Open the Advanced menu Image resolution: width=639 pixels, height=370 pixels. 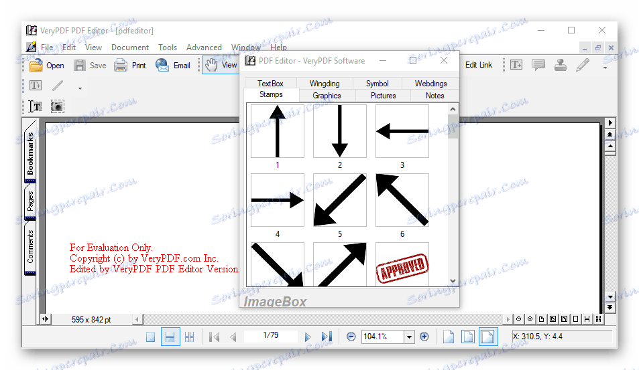coord(204,48)
